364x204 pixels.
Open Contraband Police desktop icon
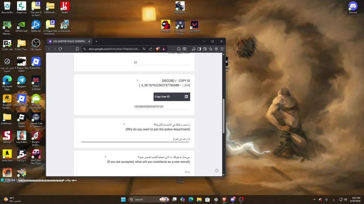coord(180,27)
